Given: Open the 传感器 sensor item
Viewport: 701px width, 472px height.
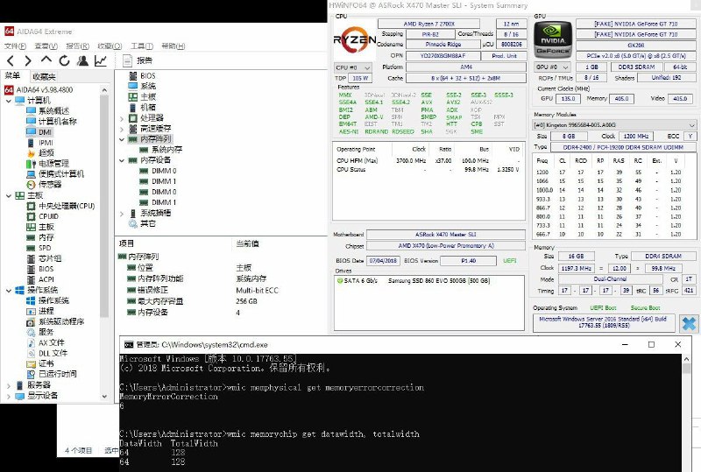Looking at the screenshot, I should tap(50, 185).
